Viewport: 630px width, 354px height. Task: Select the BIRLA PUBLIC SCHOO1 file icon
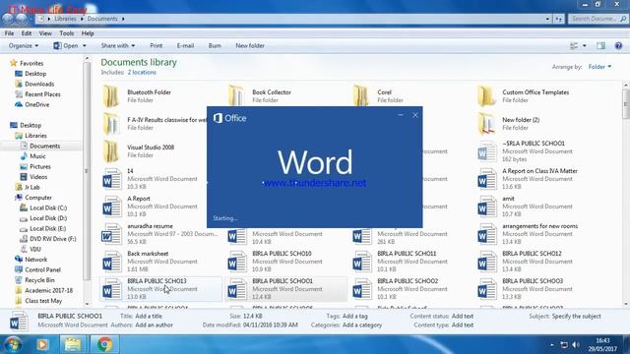tap(236, 289)
